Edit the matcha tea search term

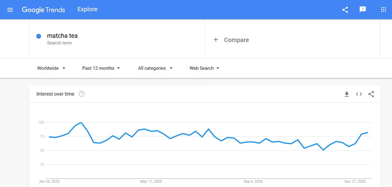[62, 36]
